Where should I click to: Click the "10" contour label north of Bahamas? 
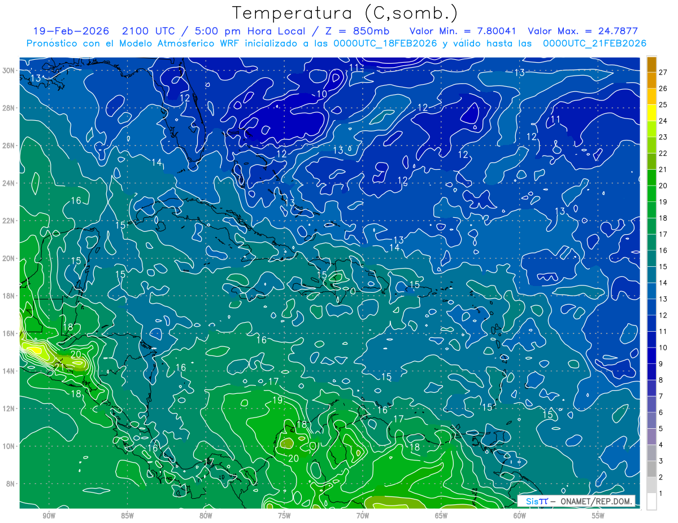(321, 94)
